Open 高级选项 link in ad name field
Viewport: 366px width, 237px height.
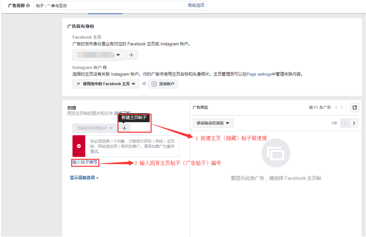tap(196, 5)
